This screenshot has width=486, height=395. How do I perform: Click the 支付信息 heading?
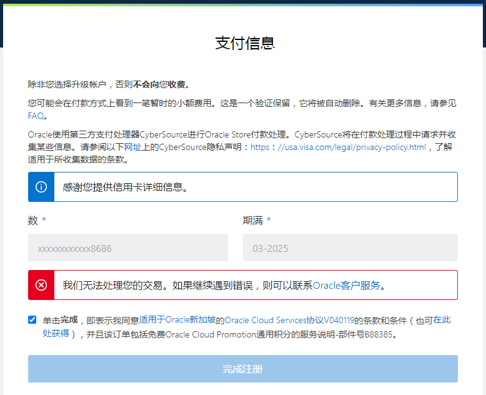245,42
